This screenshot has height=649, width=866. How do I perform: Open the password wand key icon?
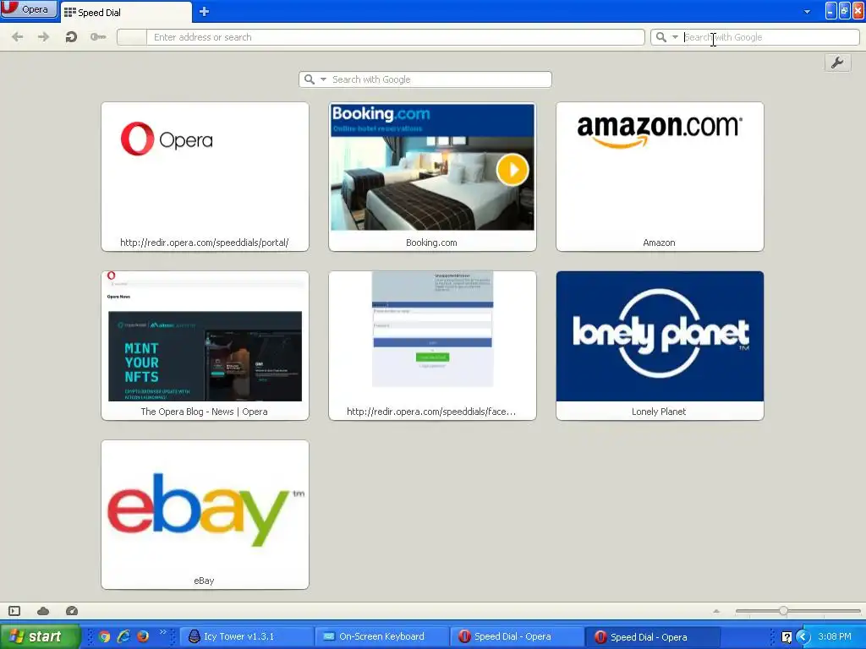[x=98, y=37]
